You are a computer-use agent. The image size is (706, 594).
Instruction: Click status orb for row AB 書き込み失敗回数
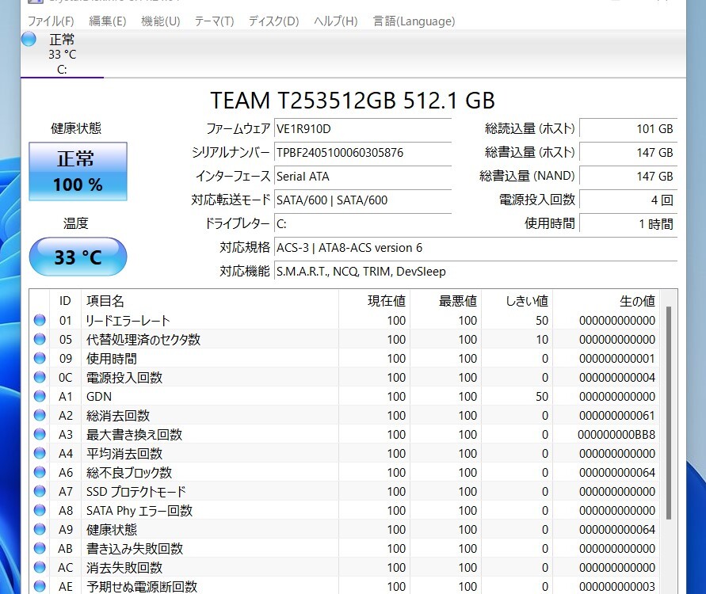coord(39,549)
